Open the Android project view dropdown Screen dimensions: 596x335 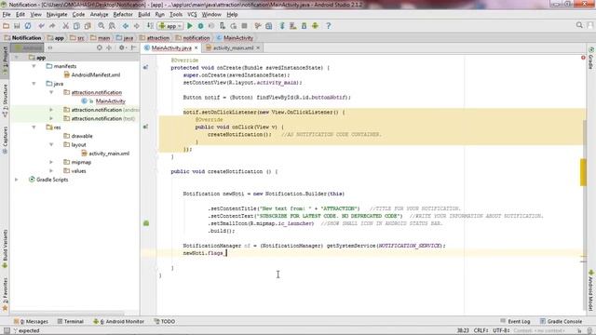(x=27, y=47)
